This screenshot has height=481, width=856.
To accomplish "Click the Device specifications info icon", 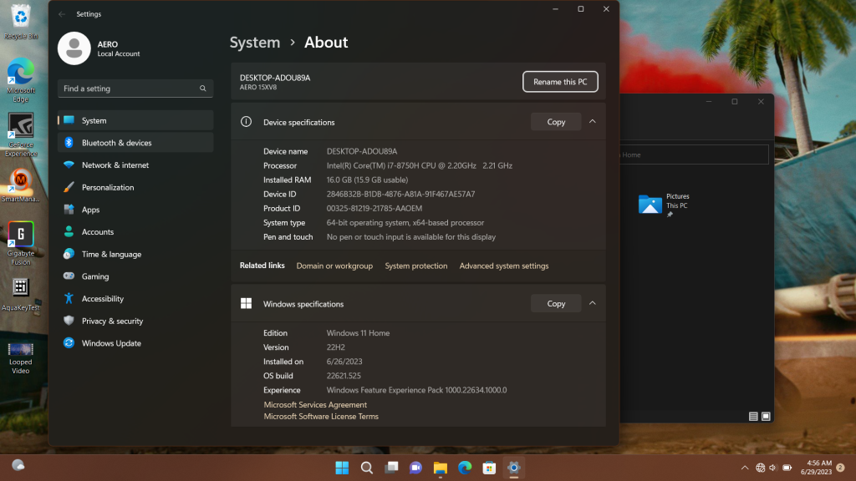I will (247, 122).
